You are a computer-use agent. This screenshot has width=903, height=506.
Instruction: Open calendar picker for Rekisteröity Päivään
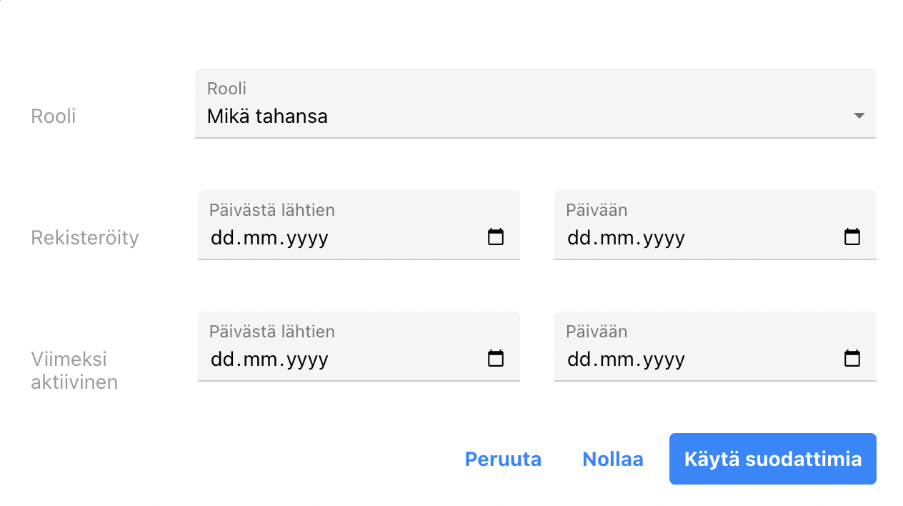852,237
